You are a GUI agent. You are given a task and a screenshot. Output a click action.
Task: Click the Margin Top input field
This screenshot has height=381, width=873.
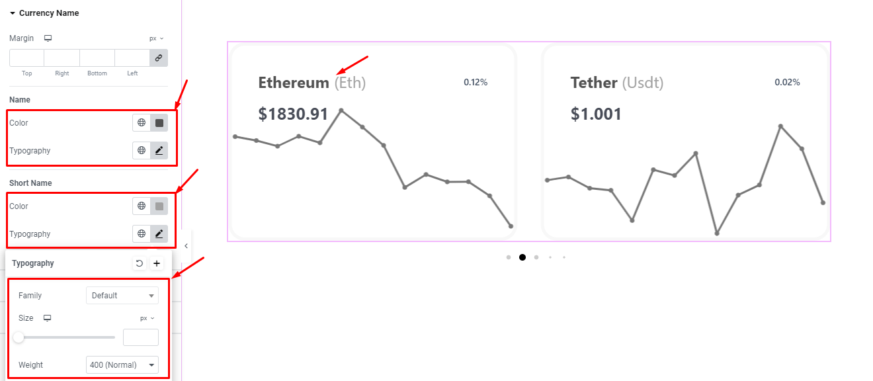pyautogui.click(x=26, y=58)
